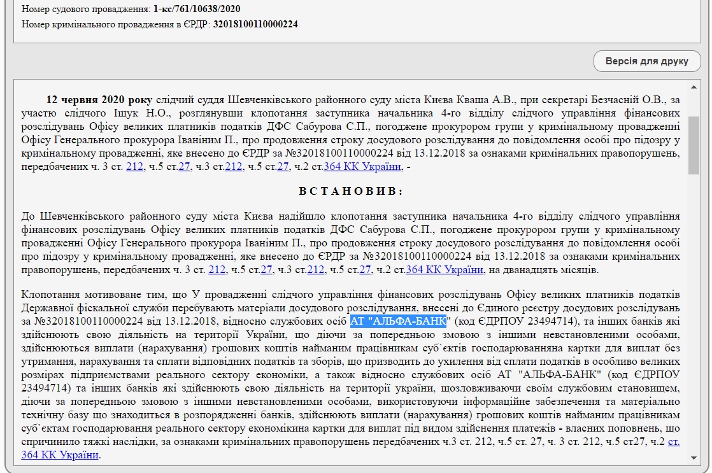Follow "364 КК України" link in opening paragraph
Viewport: 712px width, 473px height.
[x=362, y=167]
